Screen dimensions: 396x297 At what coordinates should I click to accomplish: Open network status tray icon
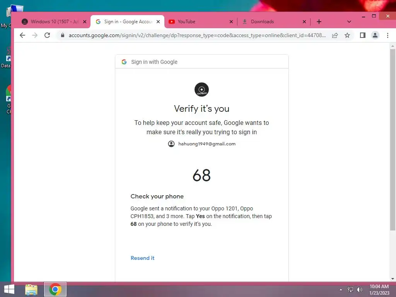pyautogui.click(x=350, y=290)
